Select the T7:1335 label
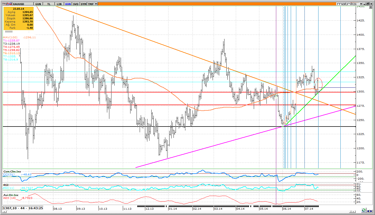 pos(10,57)
